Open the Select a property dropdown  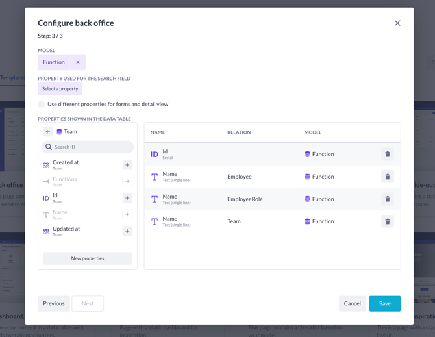click(x=60, y=89)
